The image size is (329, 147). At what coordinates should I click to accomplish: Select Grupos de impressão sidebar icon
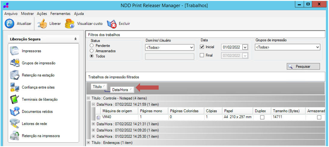tap(14, 63)
